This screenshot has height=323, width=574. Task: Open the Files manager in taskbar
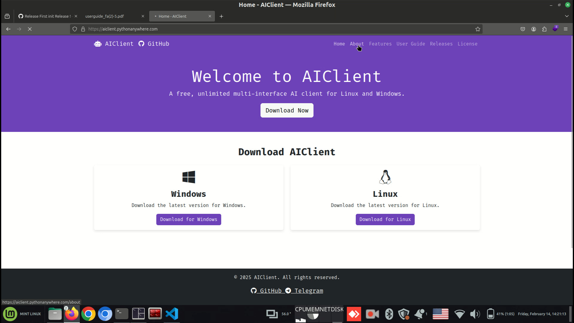pos(55,314)
